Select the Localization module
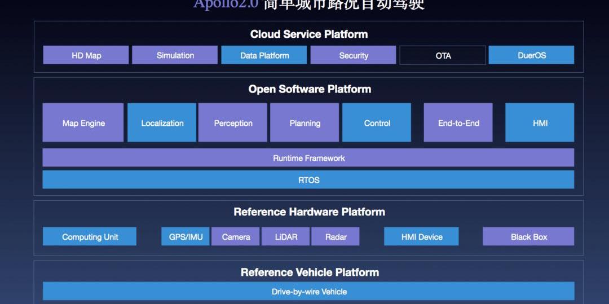This screenshot has height=304, width=609. coord(162,123)
